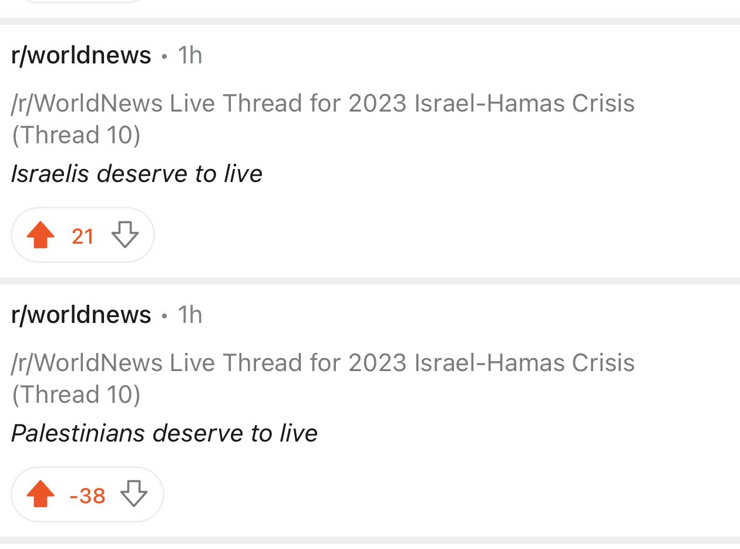Screen dimensions: 740x549
Task: Click the 1h timestamp on the first comment
Action: click(190, 55)
